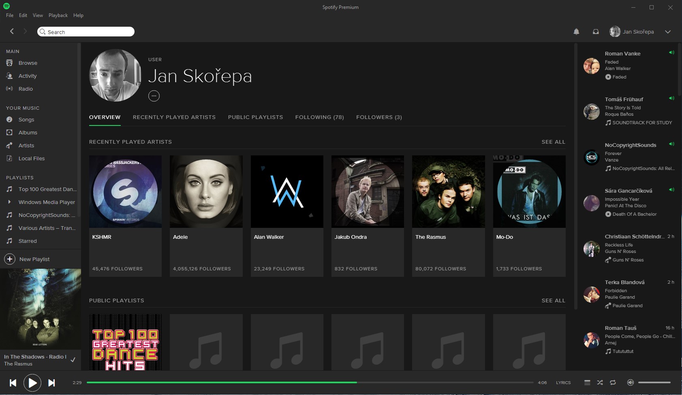Open the View menu
682x395 pixels.
click(x=38, y=15)
